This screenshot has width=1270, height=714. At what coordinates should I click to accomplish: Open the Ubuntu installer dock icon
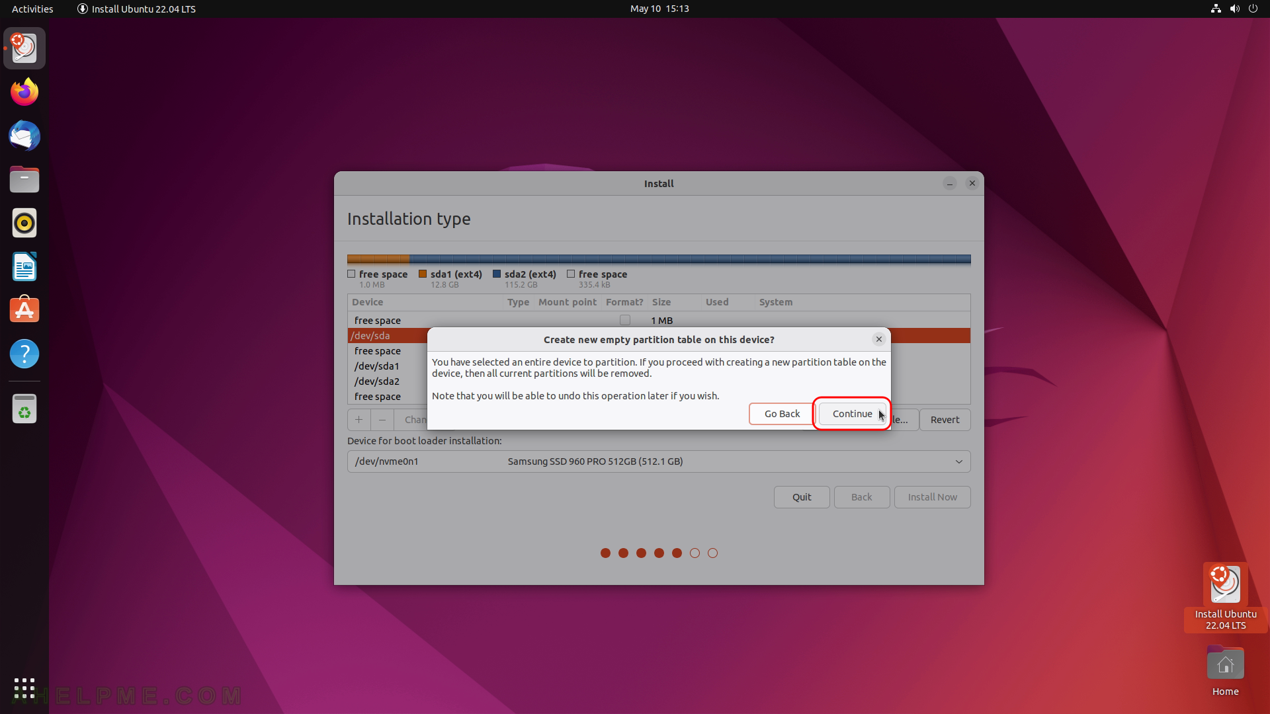24,48
